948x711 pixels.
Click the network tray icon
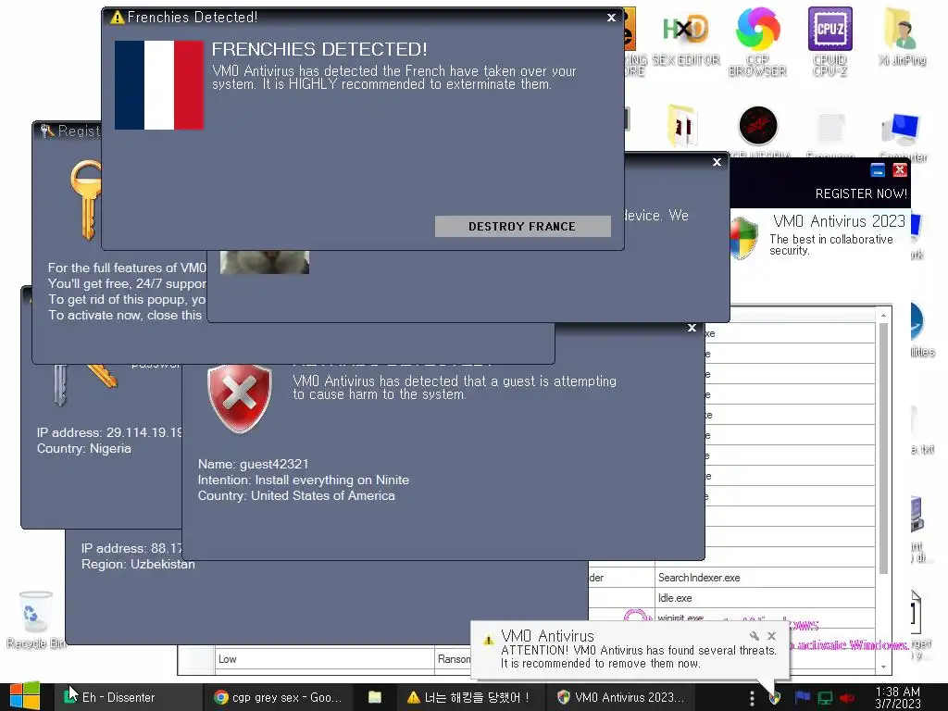(825, 698)
